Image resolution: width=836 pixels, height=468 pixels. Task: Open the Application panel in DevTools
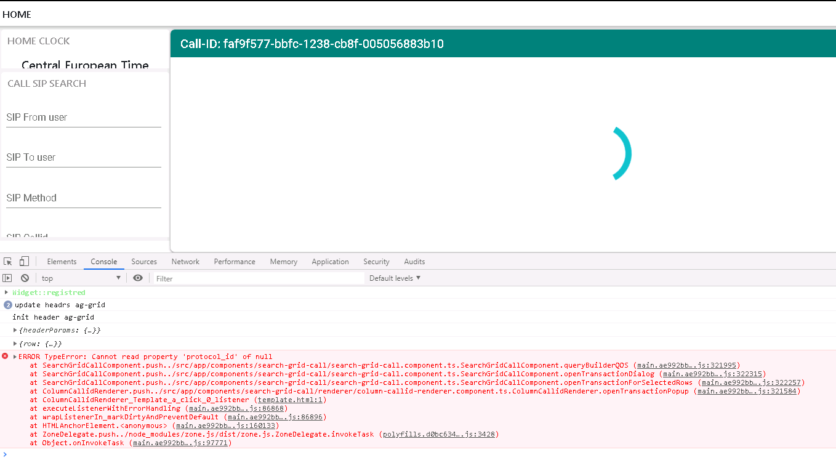click(330, 261)
